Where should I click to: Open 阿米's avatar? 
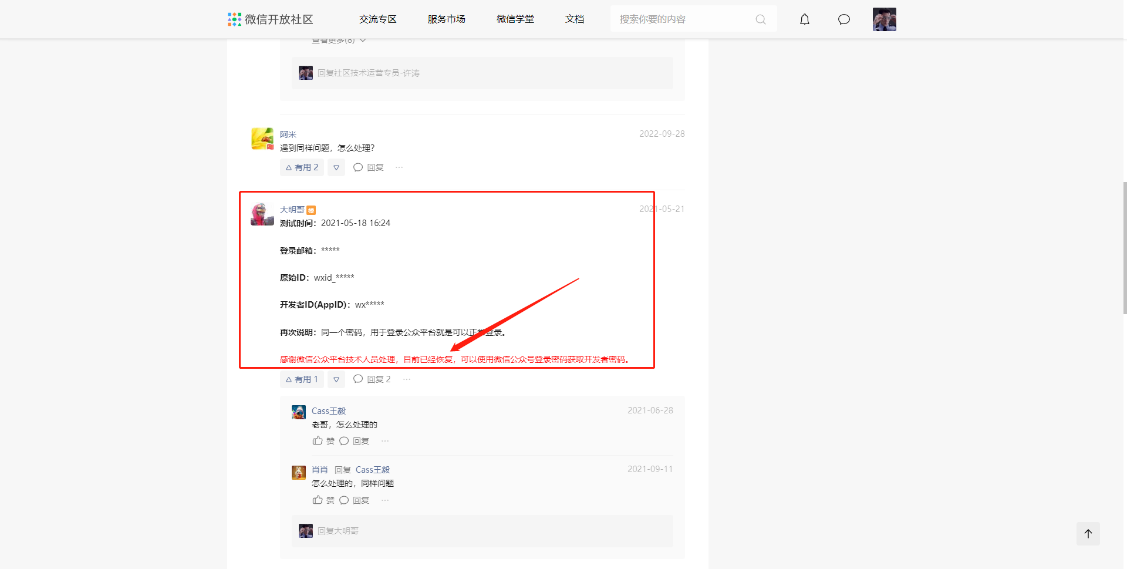[262, 139]
